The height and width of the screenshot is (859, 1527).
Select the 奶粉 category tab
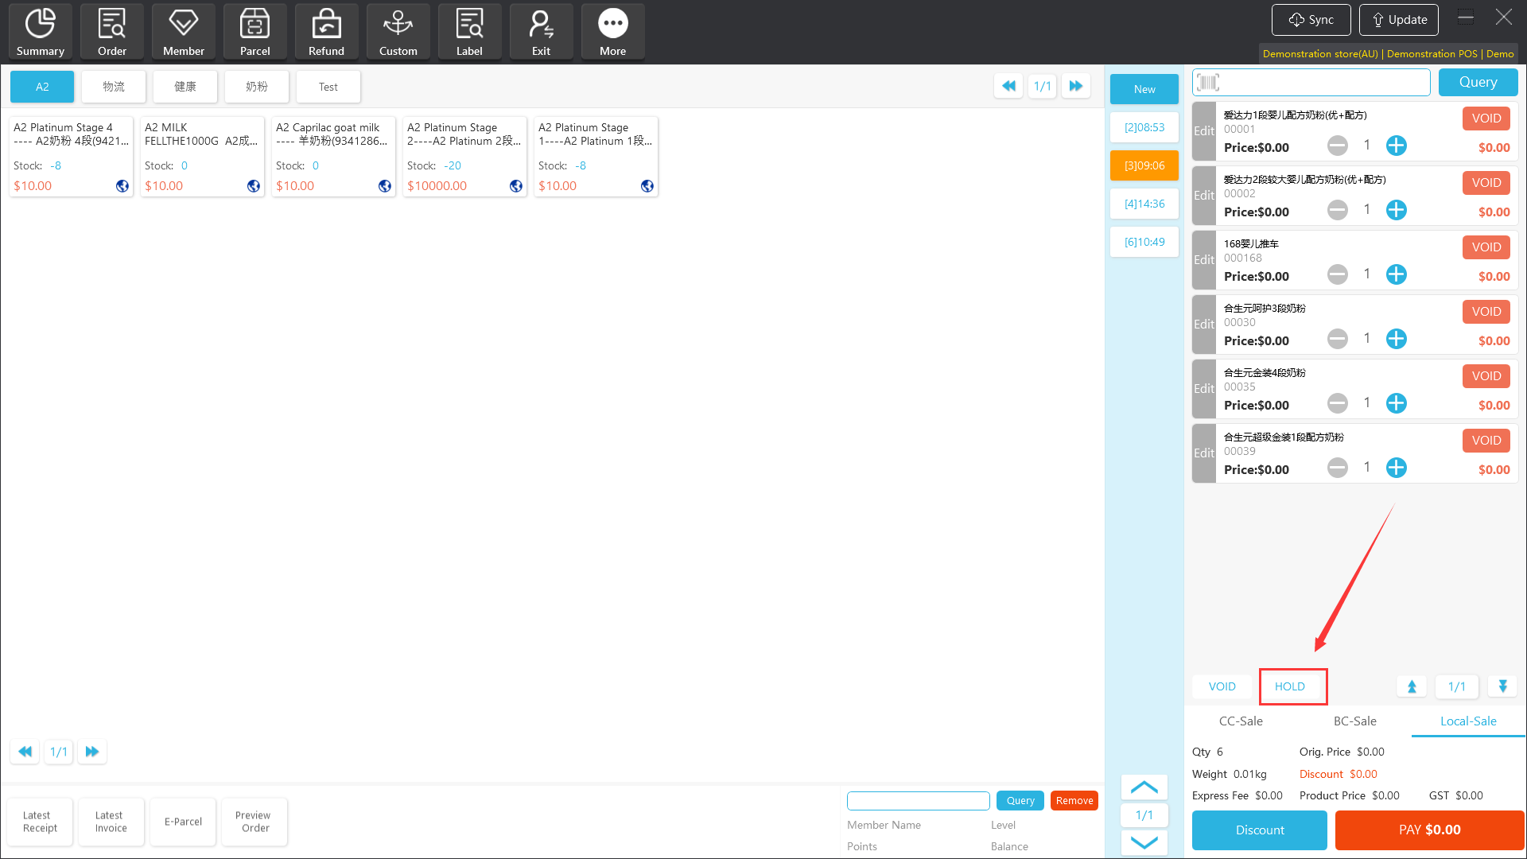[x=256, y=87]
